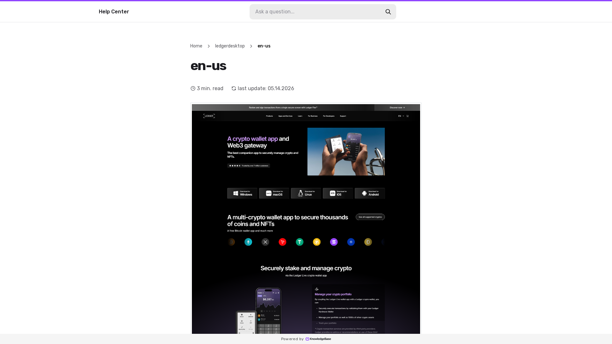Click Download for Android button
This screenshot has width=612, height=344.
click(370, 193)
